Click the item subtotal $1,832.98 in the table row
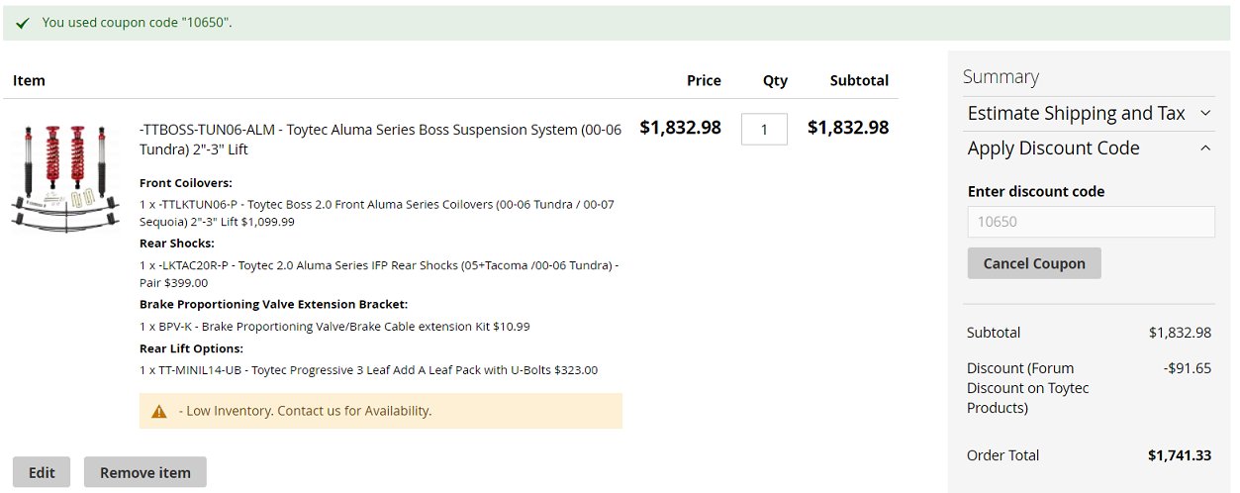 click(x=848, y=127)
